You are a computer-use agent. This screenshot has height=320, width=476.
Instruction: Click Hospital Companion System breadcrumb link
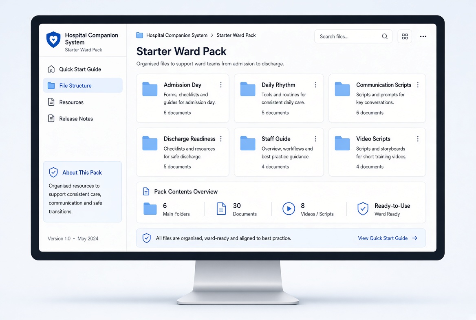[x=177, y=35]
